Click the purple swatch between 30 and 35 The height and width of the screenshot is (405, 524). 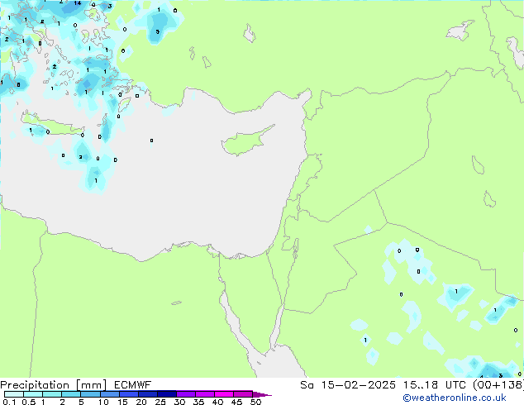pos(186,394)
